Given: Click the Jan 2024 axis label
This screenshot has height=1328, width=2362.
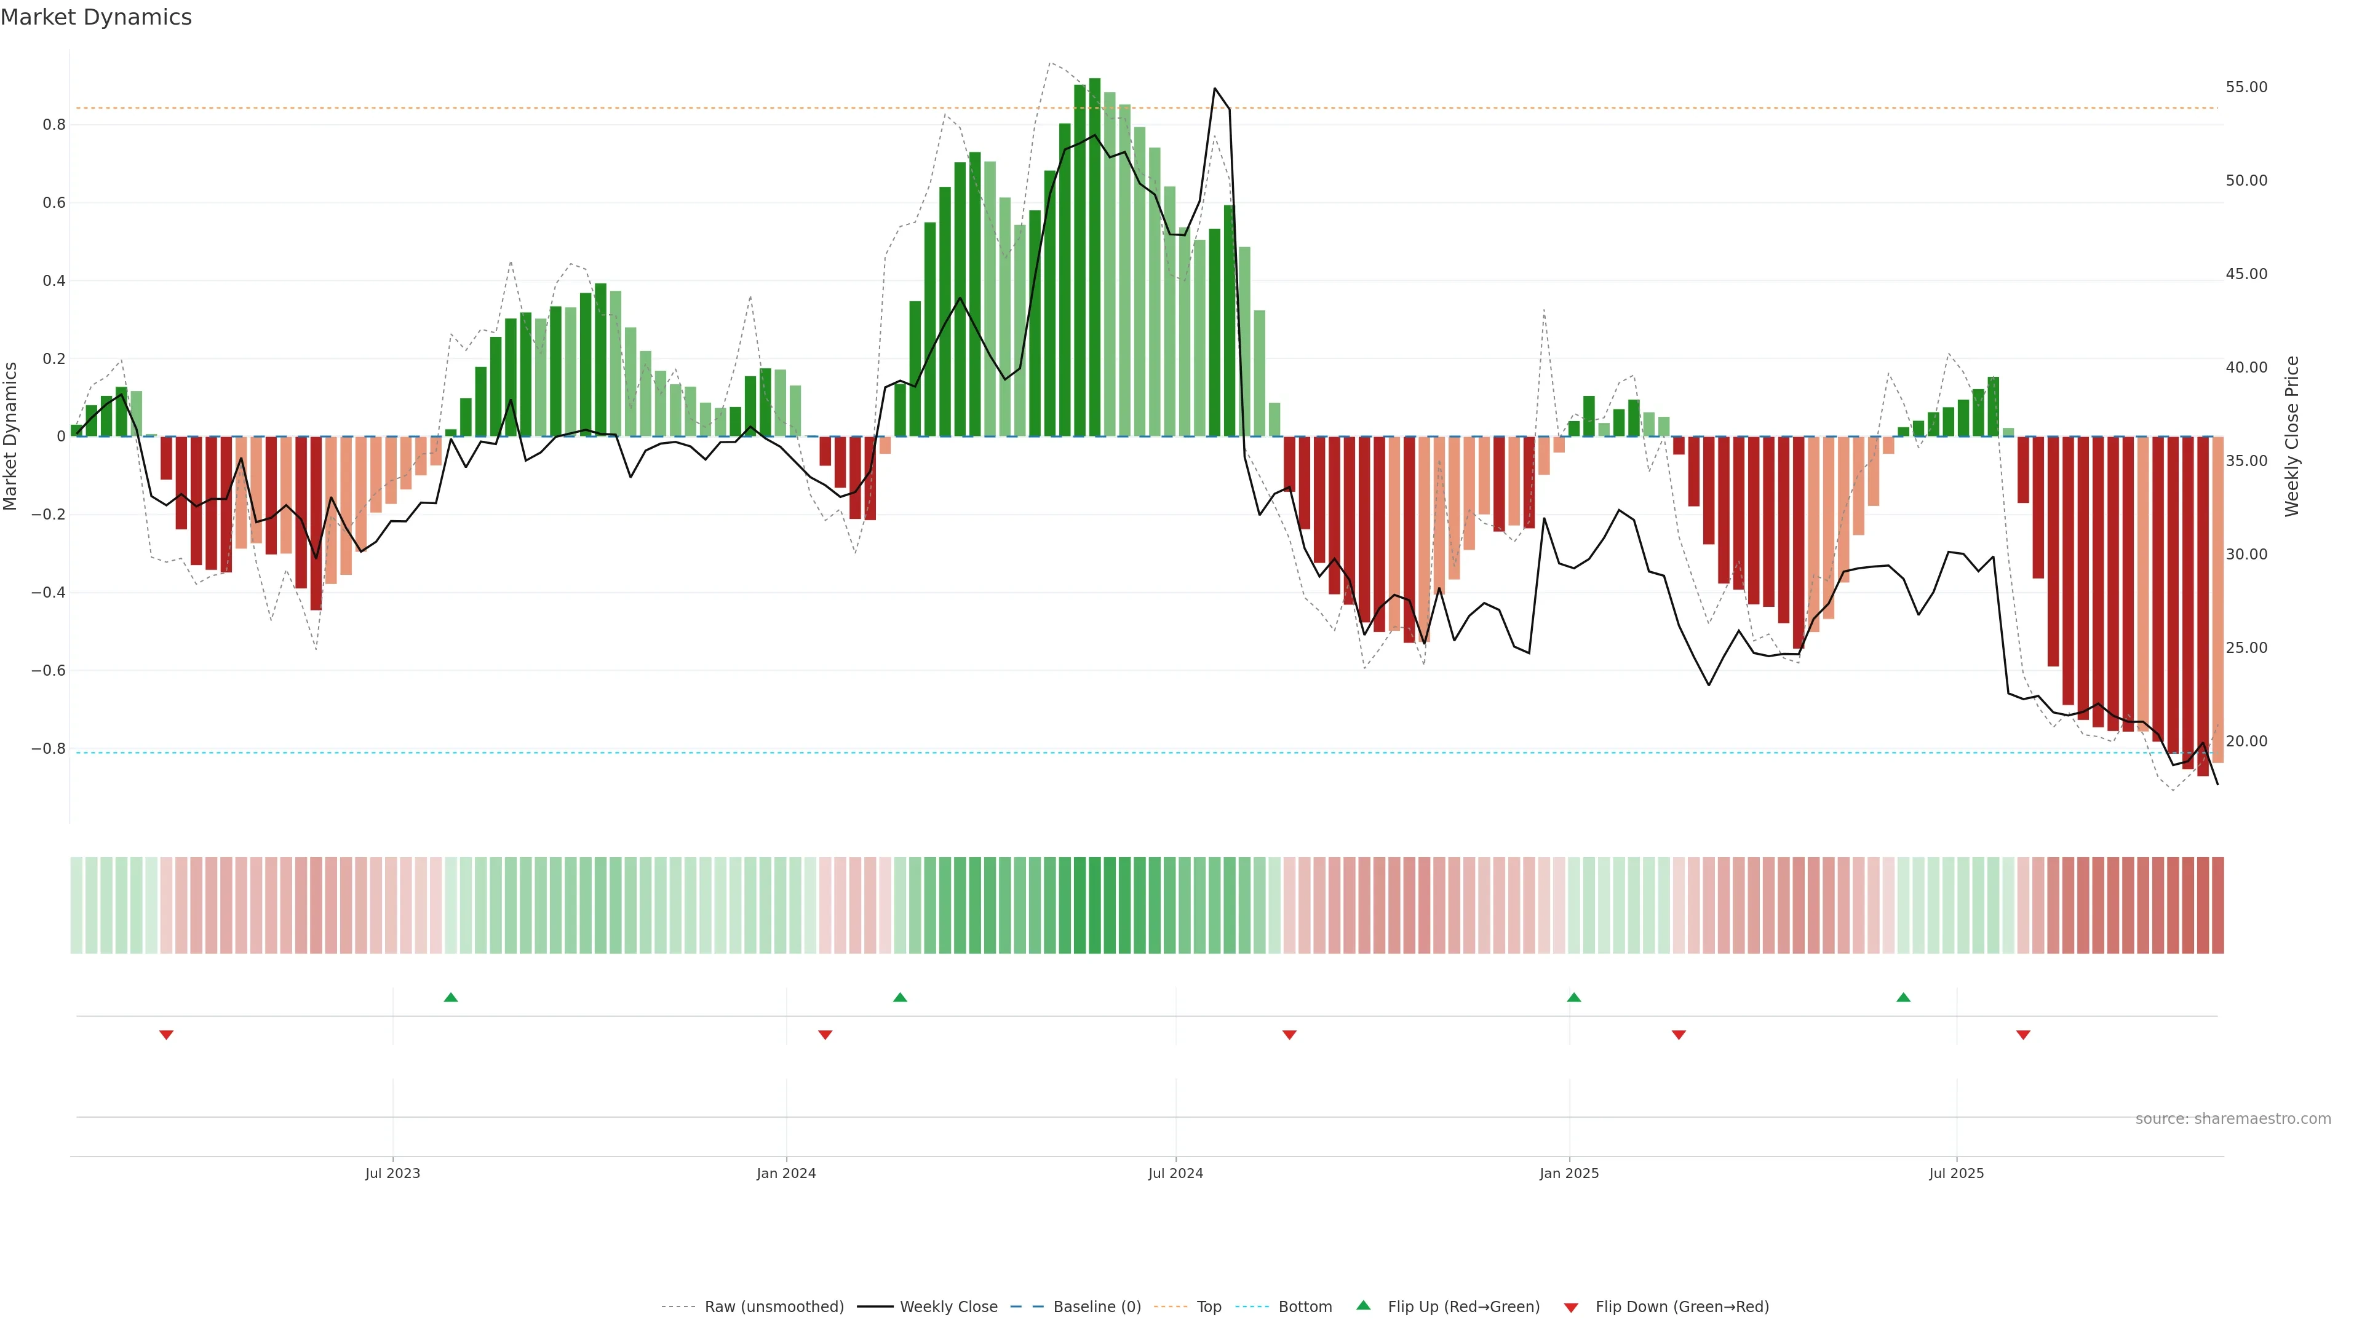Looking at the screenshot, I should point(786,1173).
